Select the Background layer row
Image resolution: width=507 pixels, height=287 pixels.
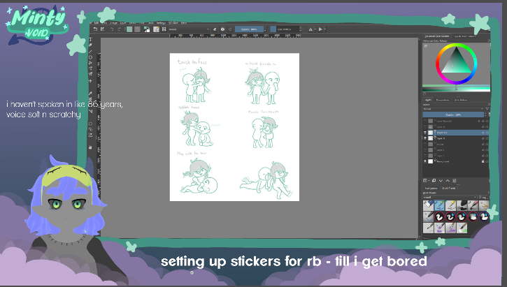coord(456,161)
